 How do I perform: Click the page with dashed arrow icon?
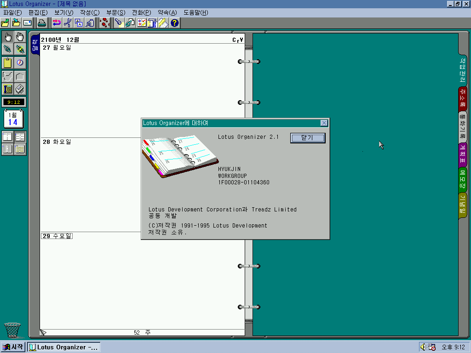(x=152, y=23)
